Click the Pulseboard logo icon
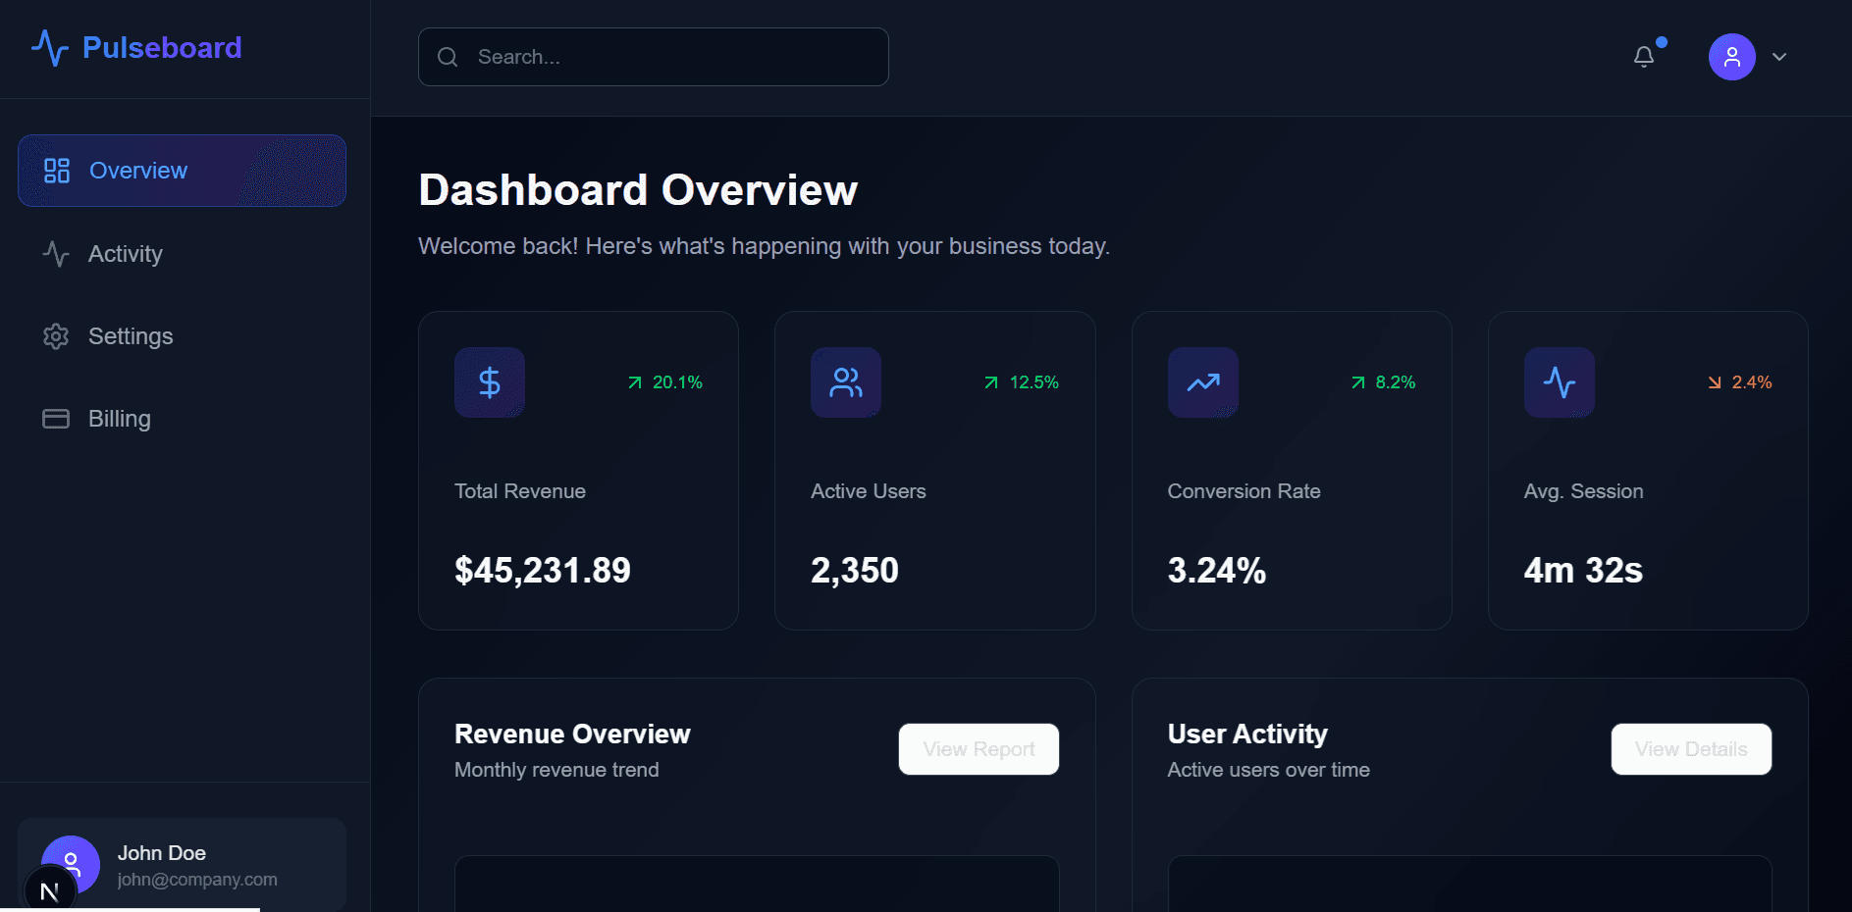This screenshot has width=1852, height=912. pyautogui.click(x=50, y=47)
